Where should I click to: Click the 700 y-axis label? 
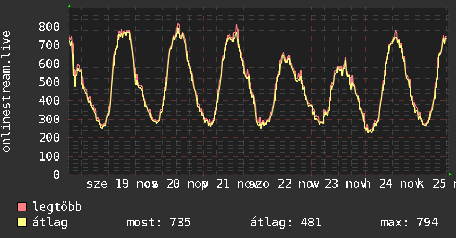pyautogui.click(x=49, y=45)
